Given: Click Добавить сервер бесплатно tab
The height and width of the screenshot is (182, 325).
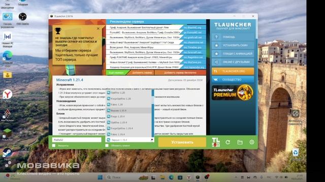Looking at the screenshot, I should coord(180,73).
